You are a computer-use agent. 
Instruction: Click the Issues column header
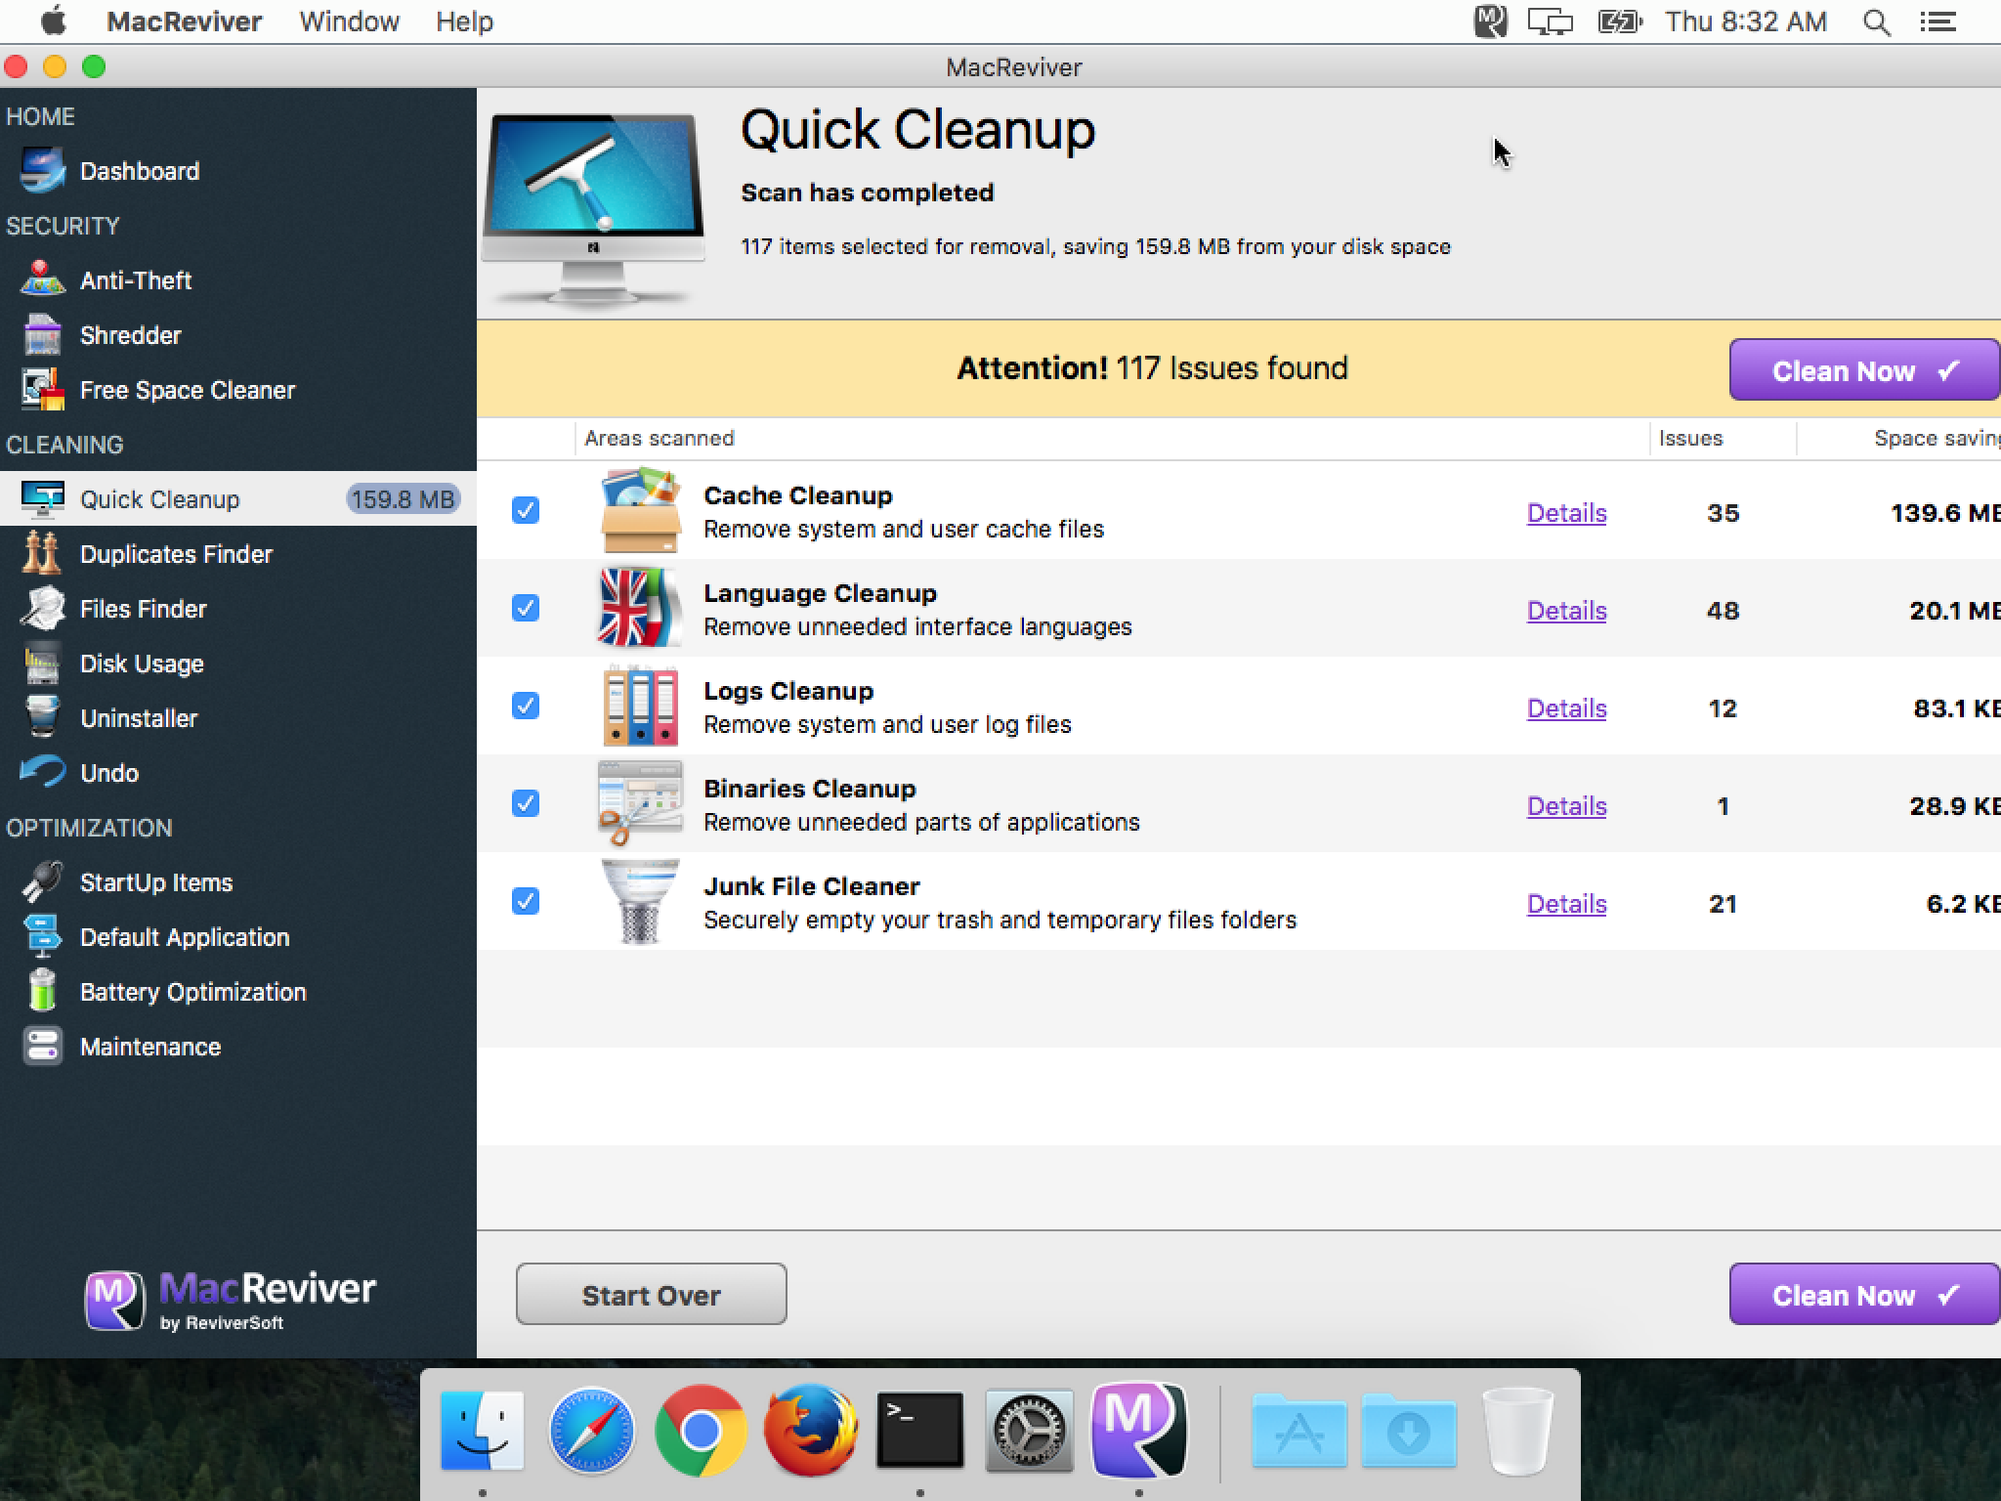click(1690, 439)
